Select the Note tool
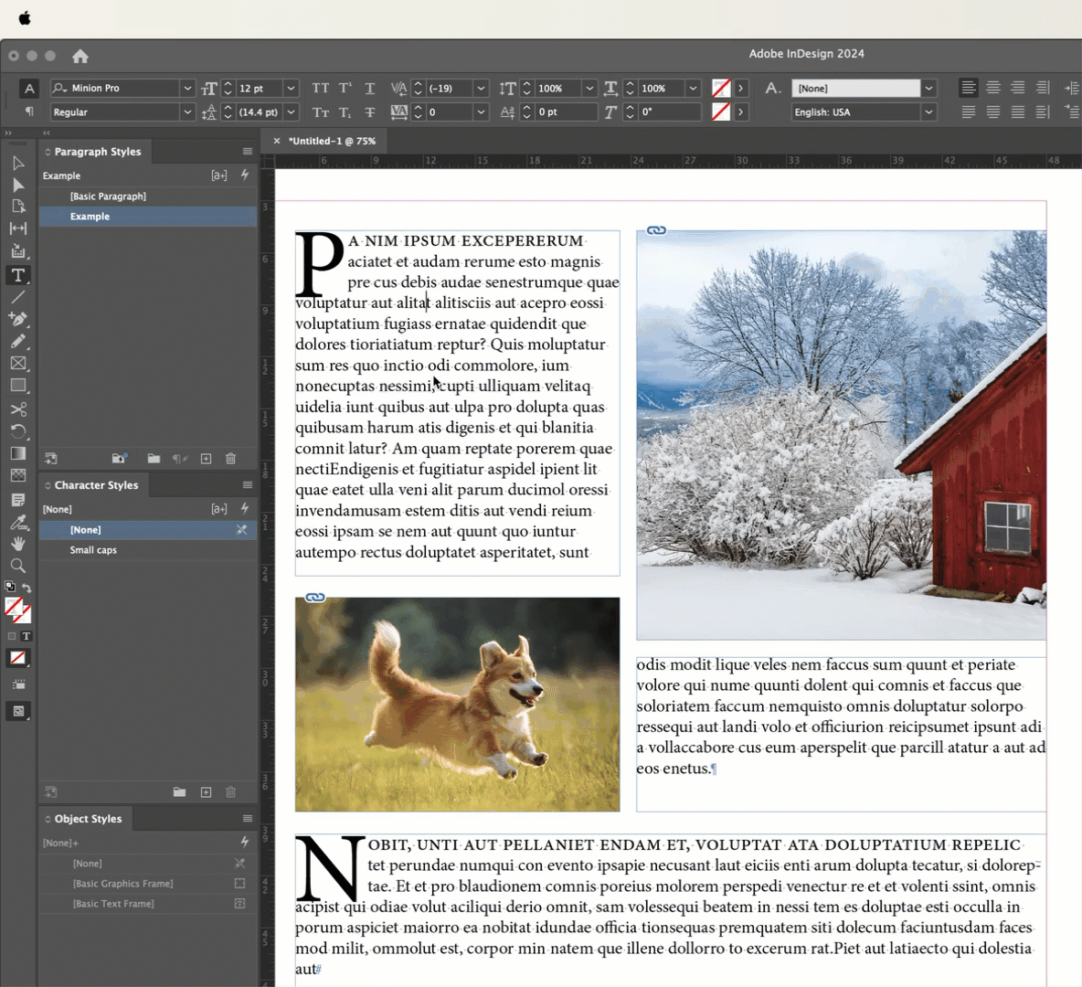The height and width of the screenshot is (987, 1082). point(18,500)
